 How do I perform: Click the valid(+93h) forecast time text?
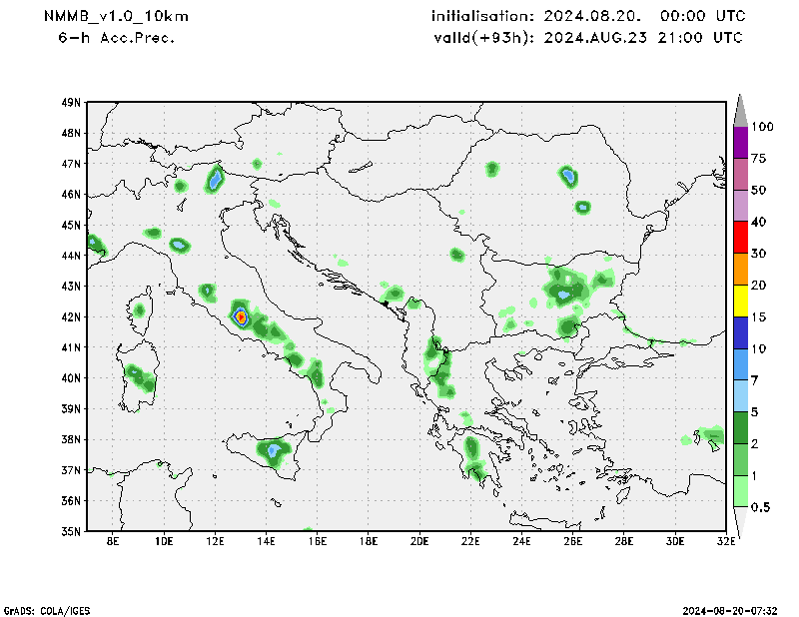pyautogui.click(x=587, y=37)
